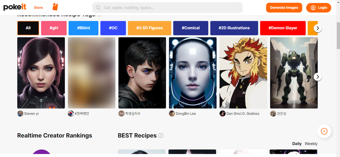Show more recipe tags with right arrow
The width and height of the screenshot is (340, 157).
pos(318,28)
